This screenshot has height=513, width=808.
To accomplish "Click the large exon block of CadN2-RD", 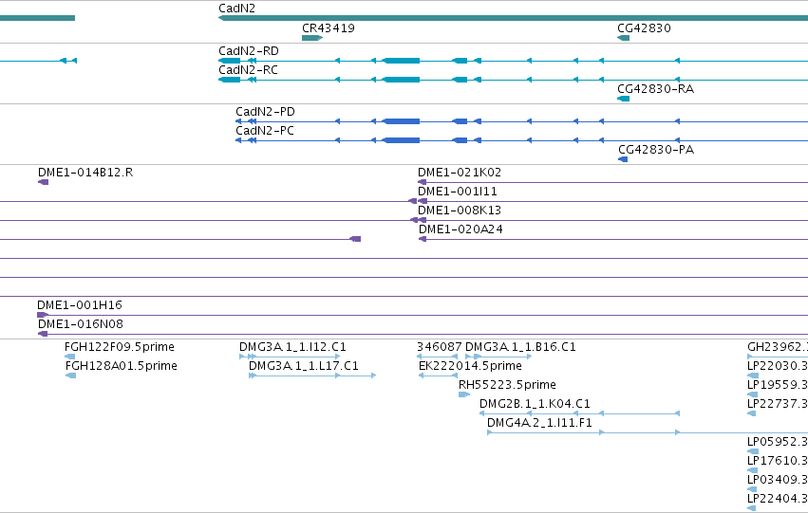I will pos(401,61).
